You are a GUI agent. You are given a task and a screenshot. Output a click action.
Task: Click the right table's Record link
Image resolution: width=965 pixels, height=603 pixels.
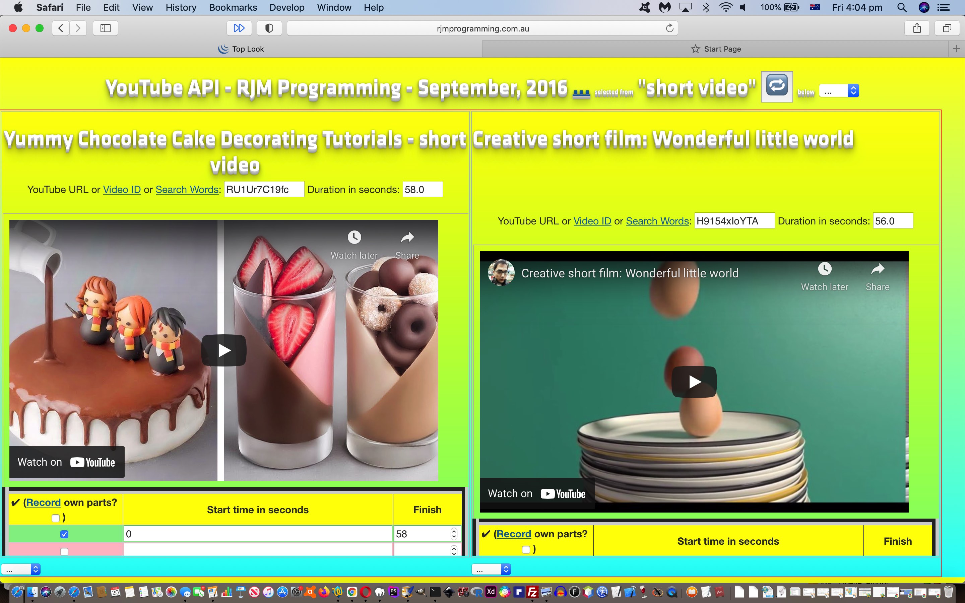(514, 534)
